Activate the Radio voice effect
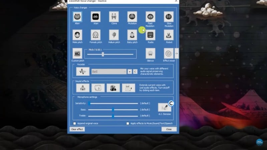 coord(151,35)
